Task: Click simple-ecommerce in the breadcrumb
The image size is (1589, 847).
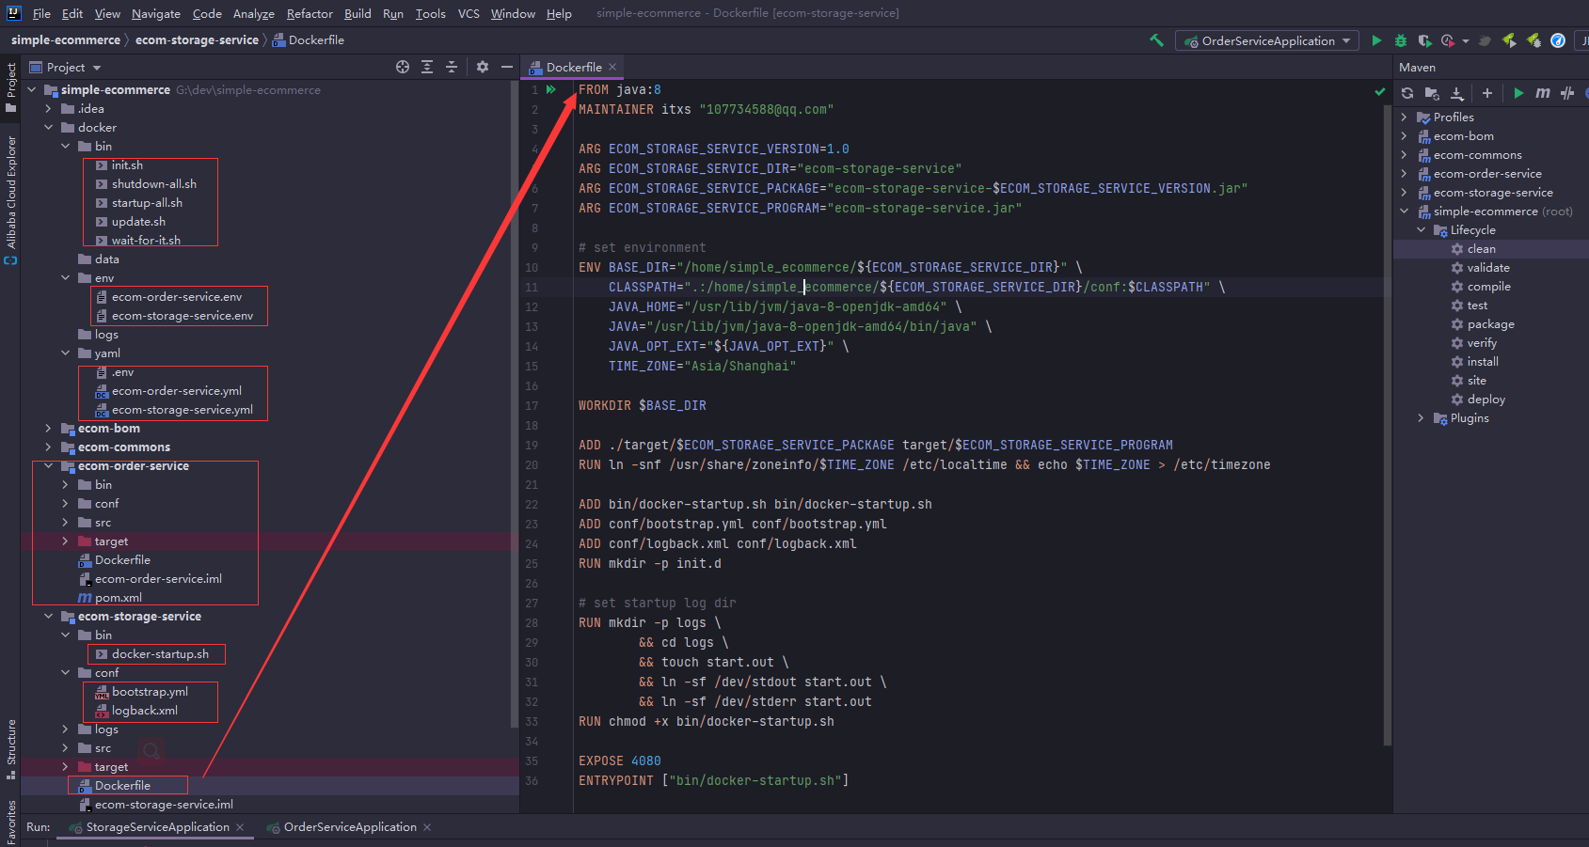Action: coord(66,40)
